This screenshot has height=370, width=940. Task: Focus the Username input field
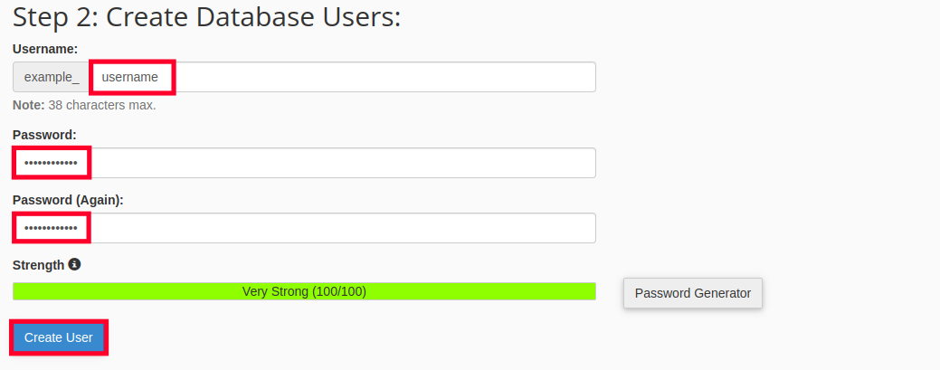pyautogui.click(x=380, y=77)
